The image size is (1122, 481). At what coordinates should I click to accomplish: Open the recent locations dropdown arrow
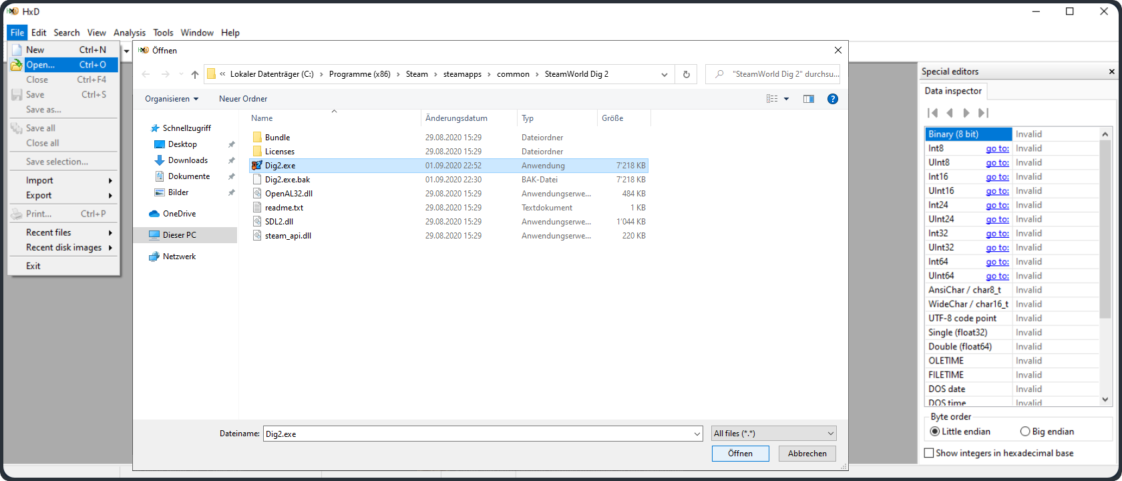(x=181, y=74)
